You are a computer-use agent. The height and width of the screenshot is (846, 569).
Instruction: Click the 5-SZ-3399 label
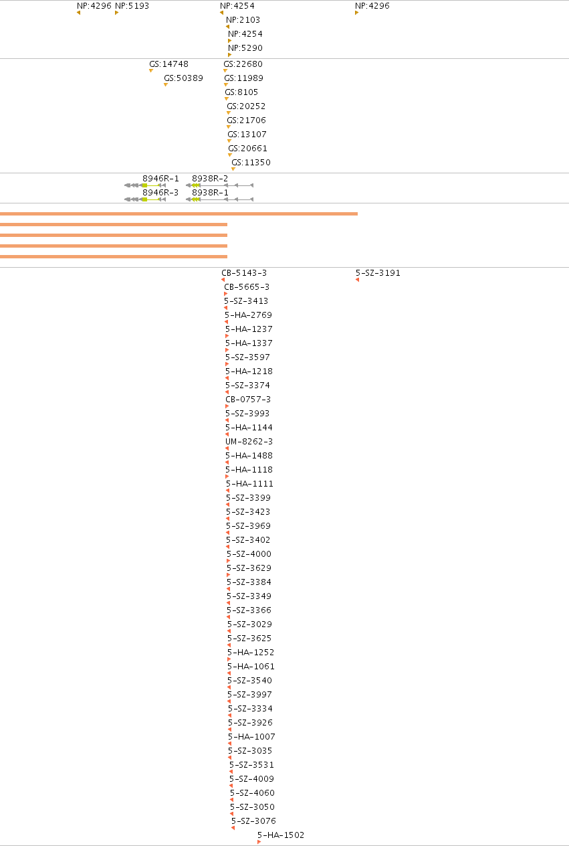tap(248, 498)
